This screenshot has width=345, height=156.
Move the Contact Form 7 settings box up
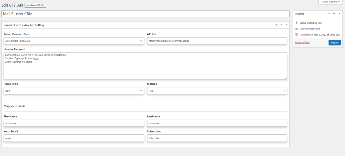coord(276,25)
